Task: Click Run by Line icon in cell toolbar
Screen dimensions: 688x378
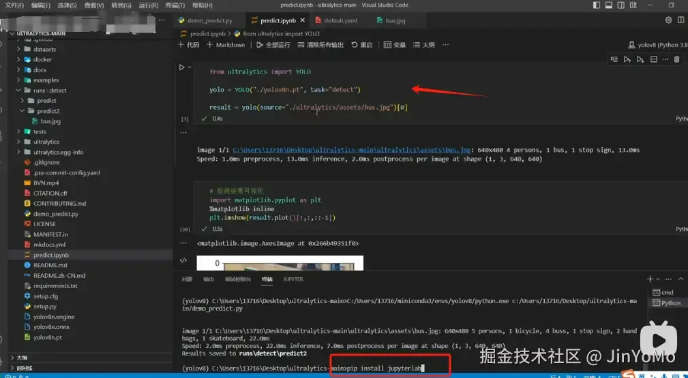Action: pyautogui.click(x=614, y=59)
